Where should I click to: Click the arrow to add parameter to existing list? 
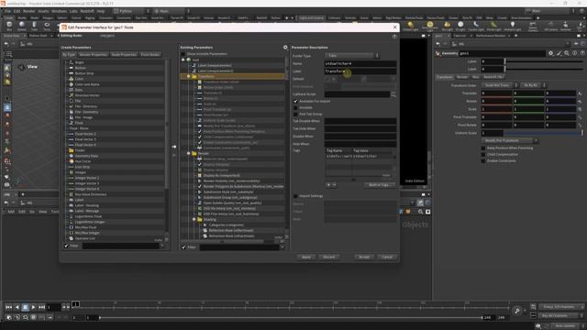pos(174,147)
